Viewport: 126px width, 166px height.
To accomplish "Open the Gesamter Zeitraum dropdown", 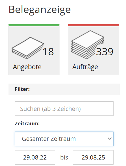I will [x=64, y=139].
